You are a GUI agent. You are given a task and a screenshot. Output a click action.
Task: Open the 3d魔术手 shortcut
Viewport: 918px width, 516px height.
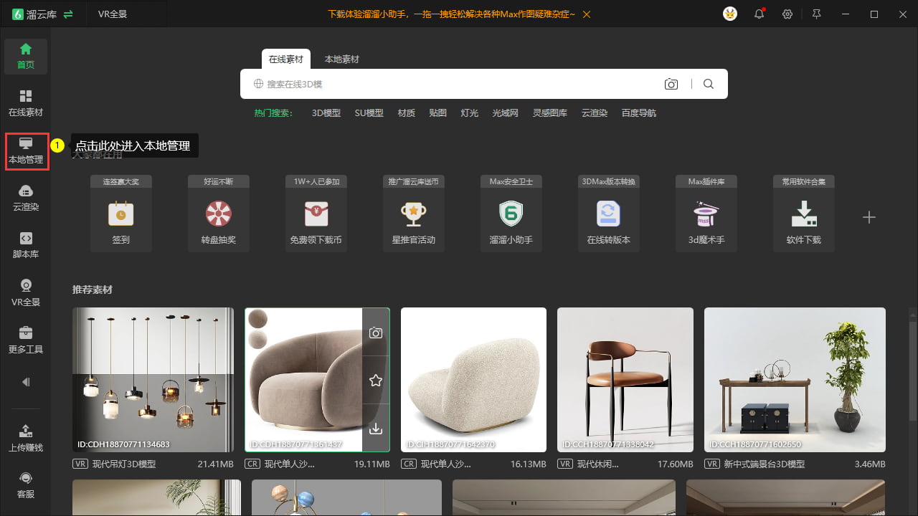point(706,214)
